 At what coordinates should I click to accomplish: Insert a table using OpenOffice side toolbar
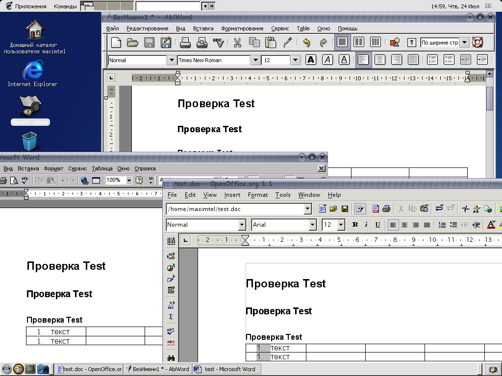point(171,241)
